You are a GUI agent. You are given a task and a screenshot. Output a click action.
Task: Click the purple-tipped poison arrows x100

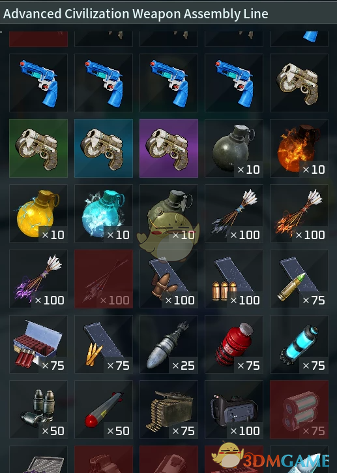click(38, 279)
